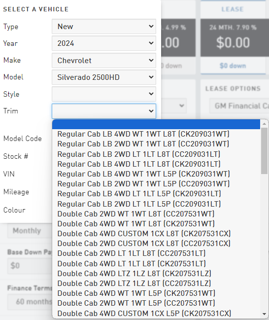Pick Double Cab 4WD CUSTOM 1CX L8T
Viewport: 269px width, 320px height.
click(156, 234)
